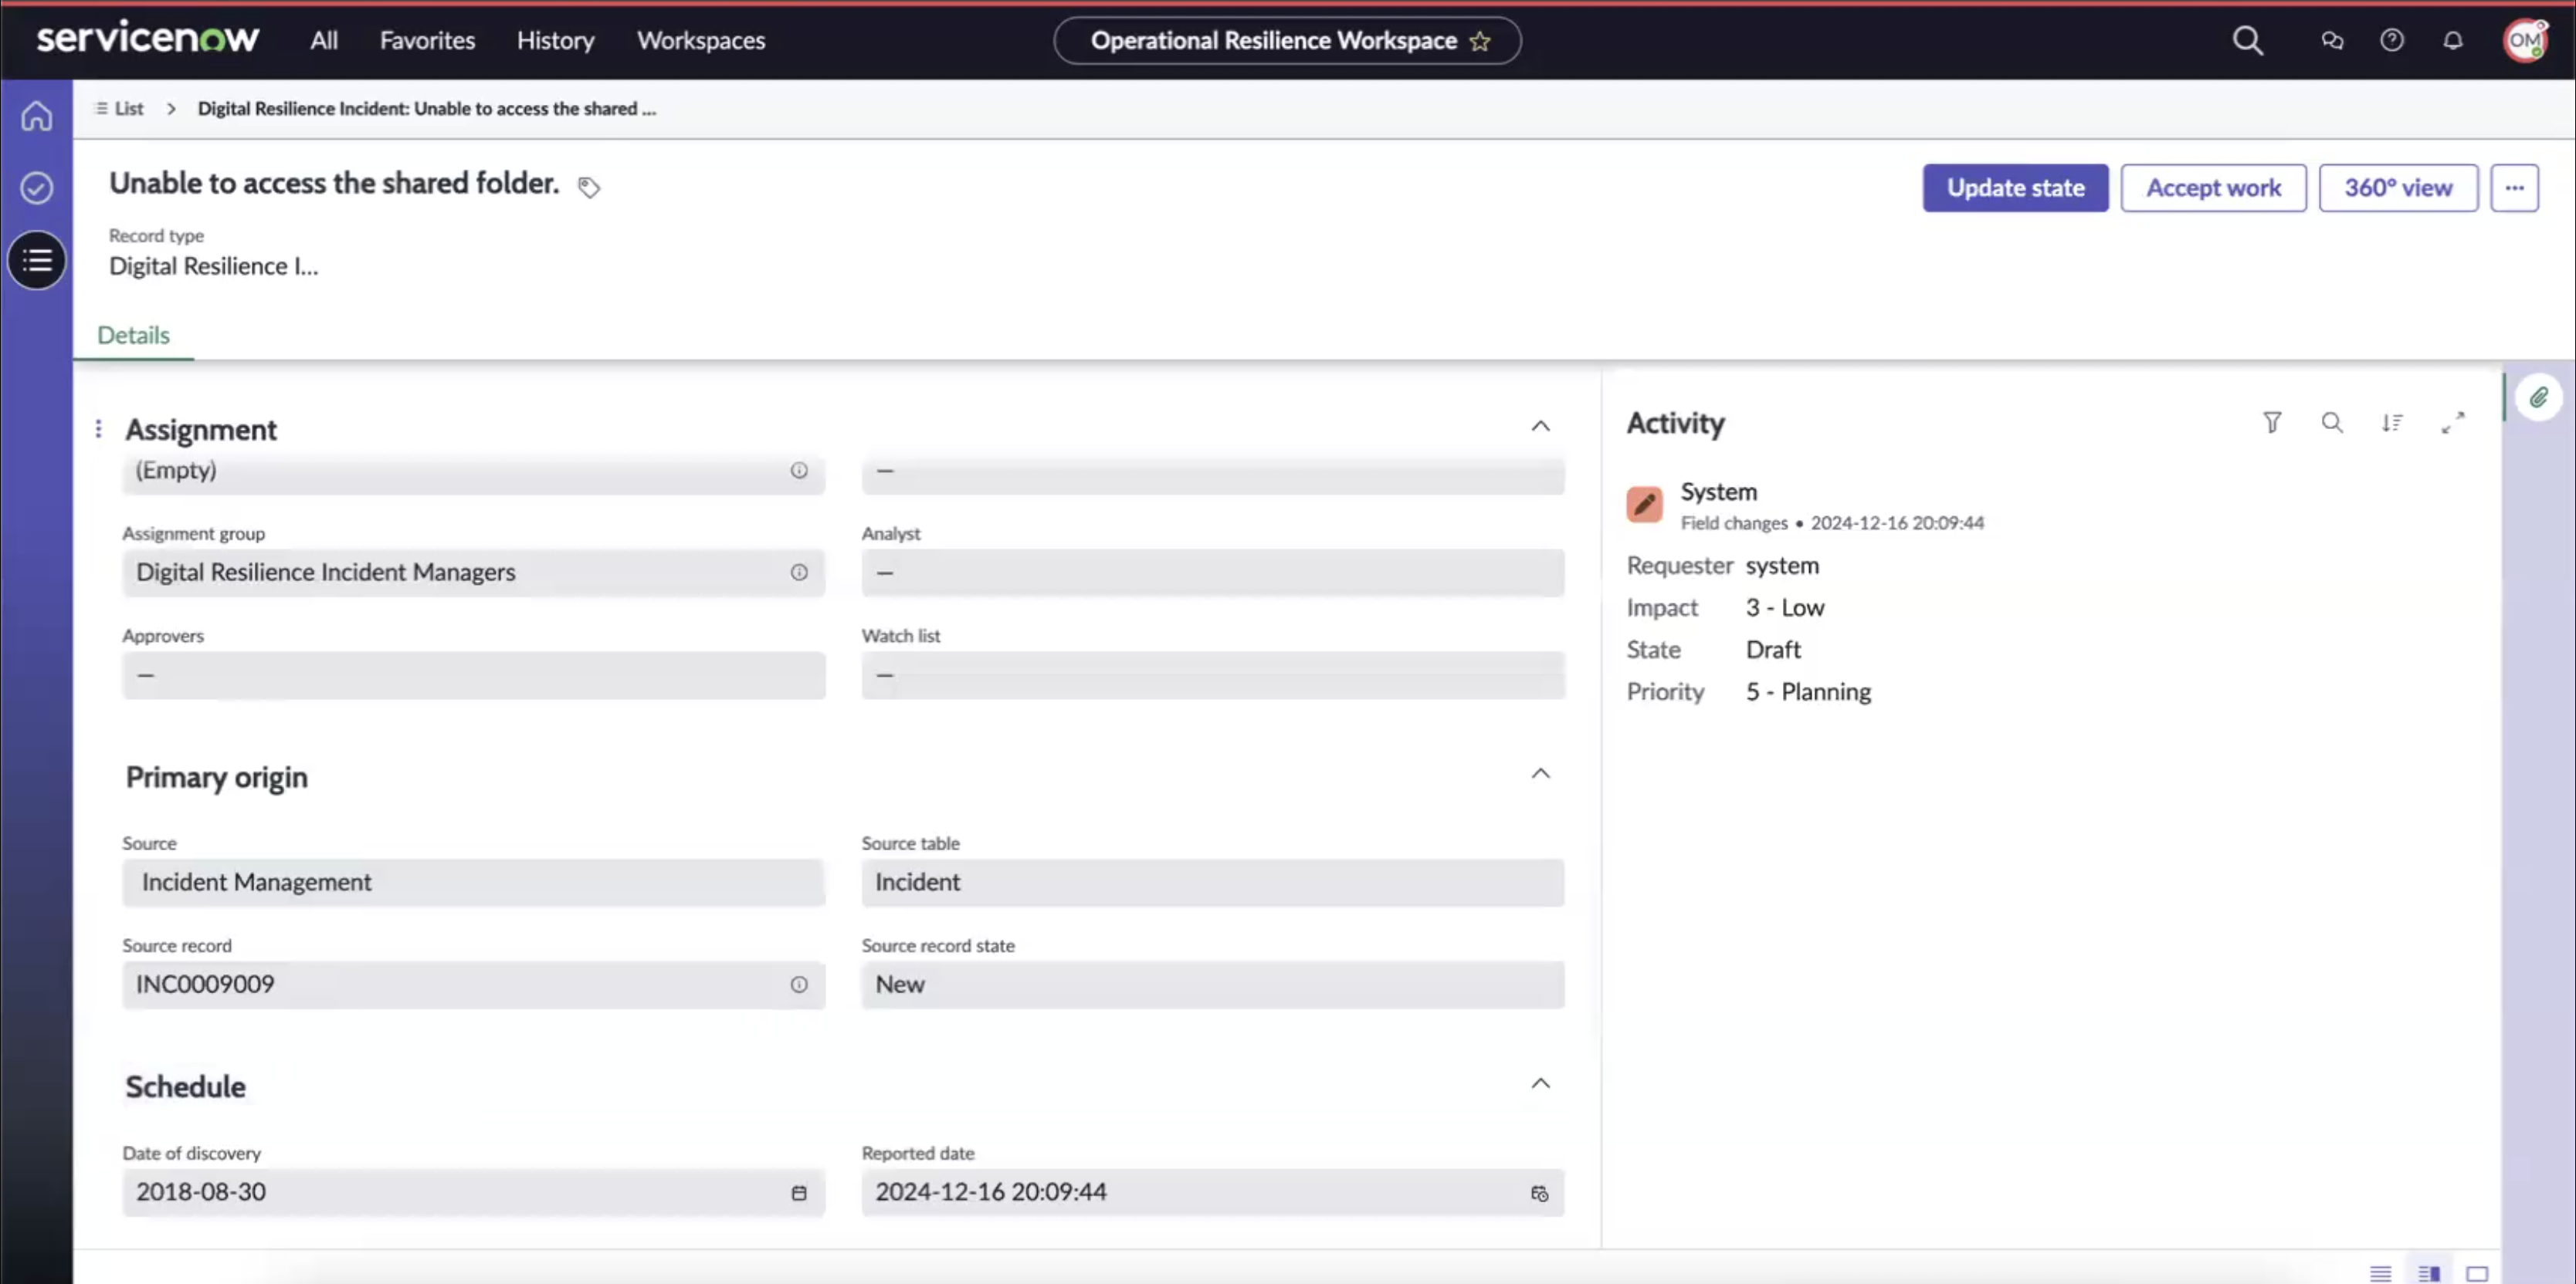Image resolution: width=2576 pixels, height=1284 pixels.
Task: Open the checkmark tasks icon in sidebar
Action: pyautogui.click(x=37, y=188)
